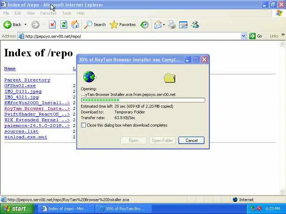Click the palemoon-26.5.0-2018 link
The width and height of the screenshot is (286, 214).
tap(37, 126)
